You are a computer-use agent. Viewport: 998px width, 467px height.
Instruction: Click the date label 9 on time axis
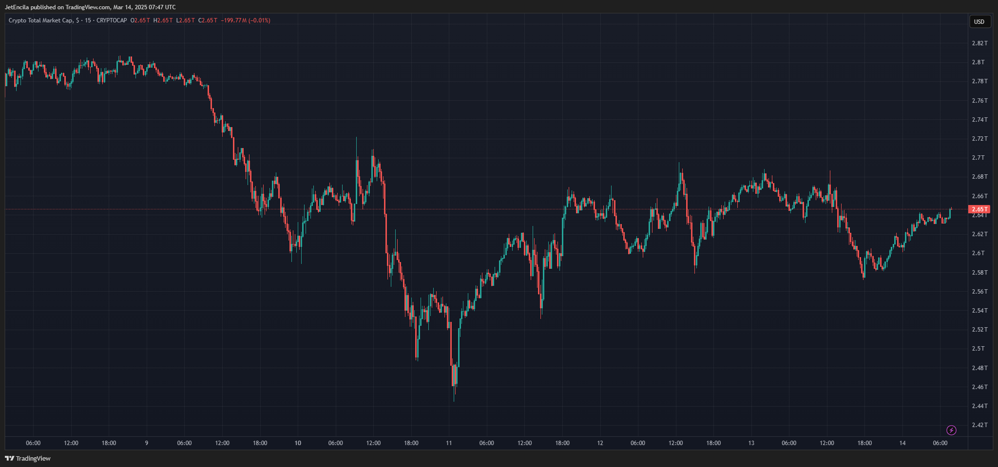[147, 443]
